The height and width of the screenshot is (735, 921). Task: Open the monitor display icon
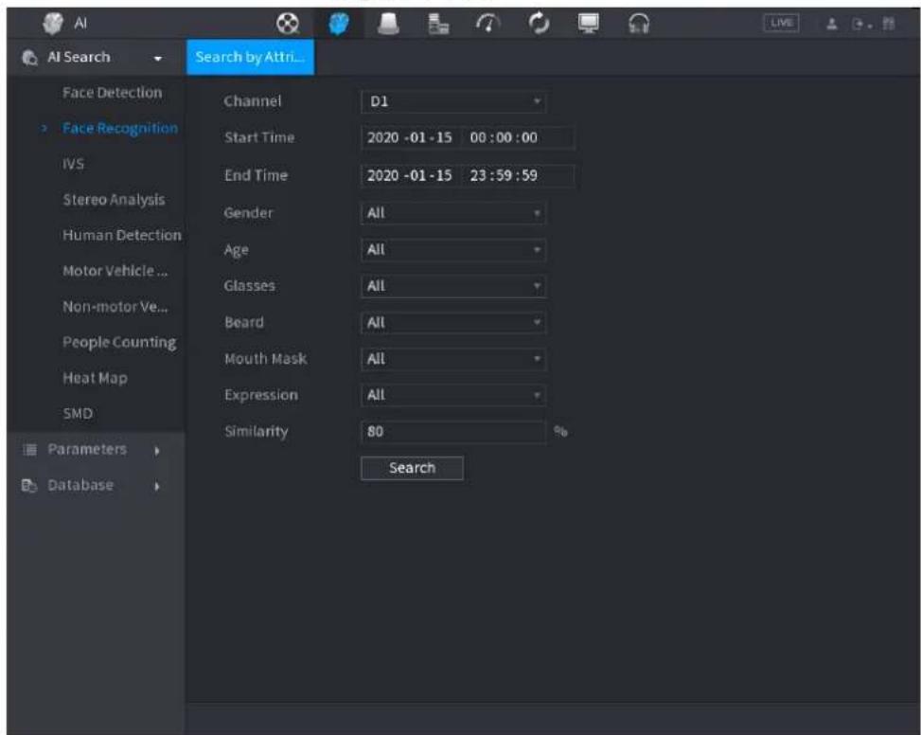(x=588, y=24)
